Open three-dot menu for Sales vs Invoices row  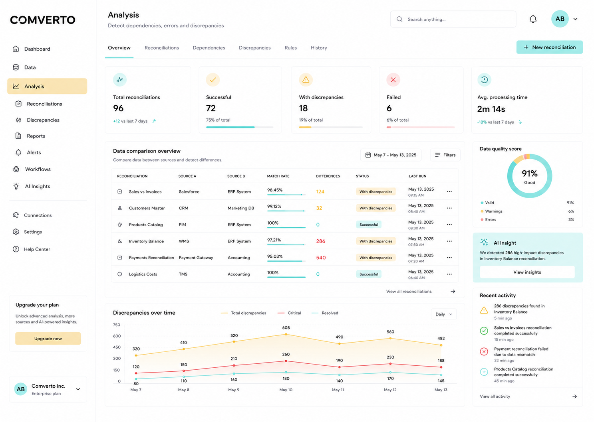pyautogui.click(x=449, y=192)
